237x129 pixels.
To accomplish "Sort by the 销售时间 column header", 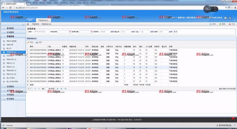I will pos(77,47).
